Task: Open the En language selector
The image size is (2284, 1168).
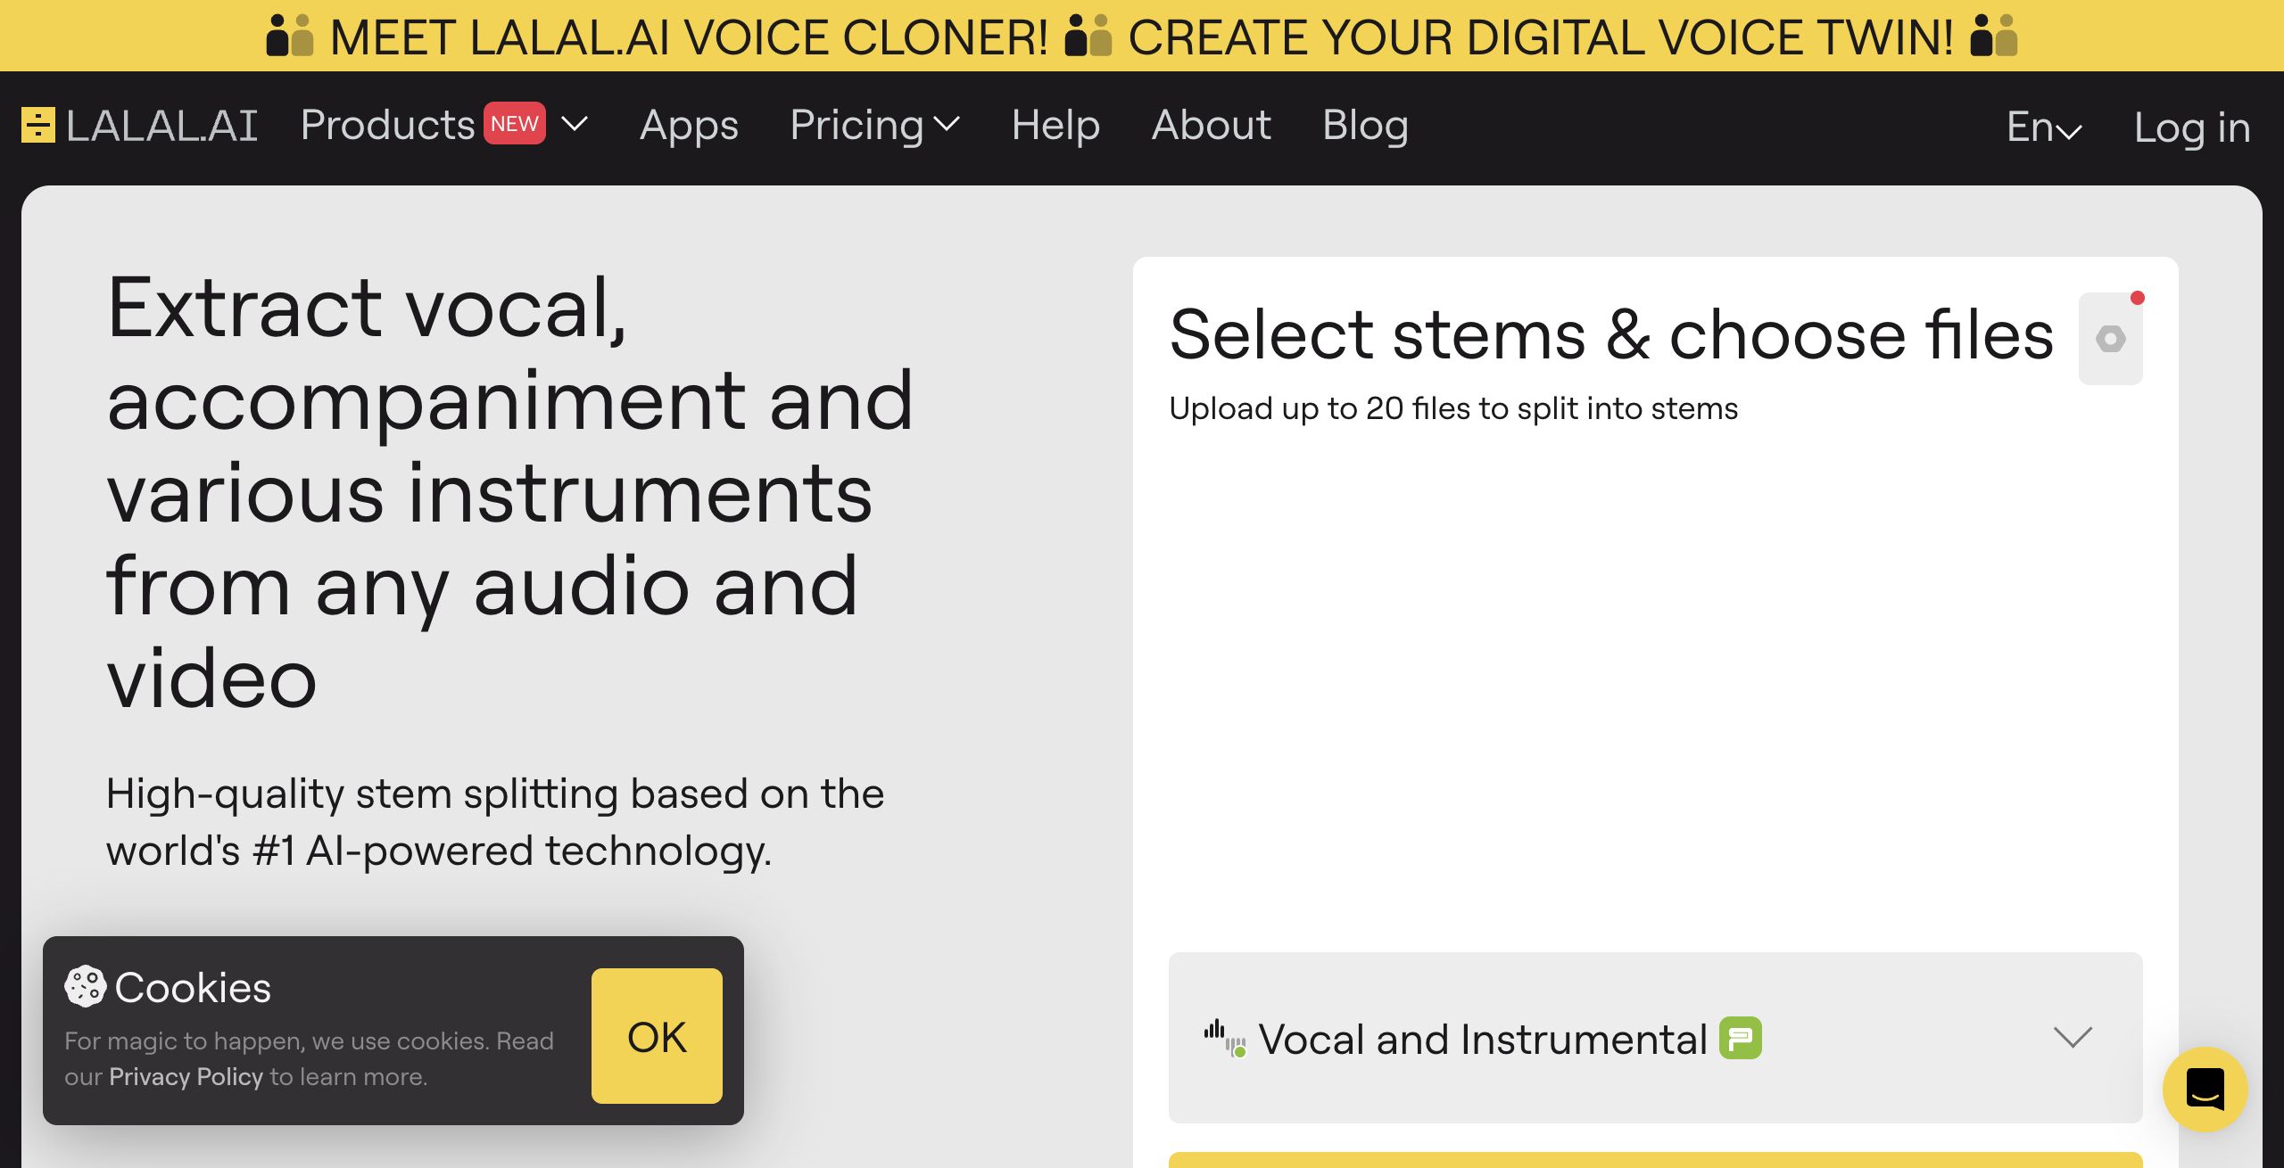Action: pyautogui.click(x=2044, y=127)
